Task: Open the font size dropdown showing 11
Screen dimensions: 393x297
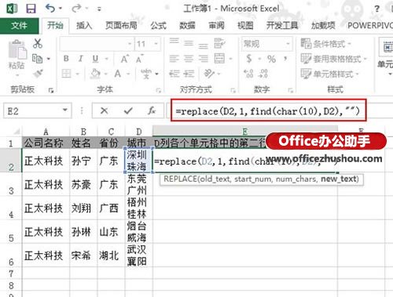Action: (156, 44)
